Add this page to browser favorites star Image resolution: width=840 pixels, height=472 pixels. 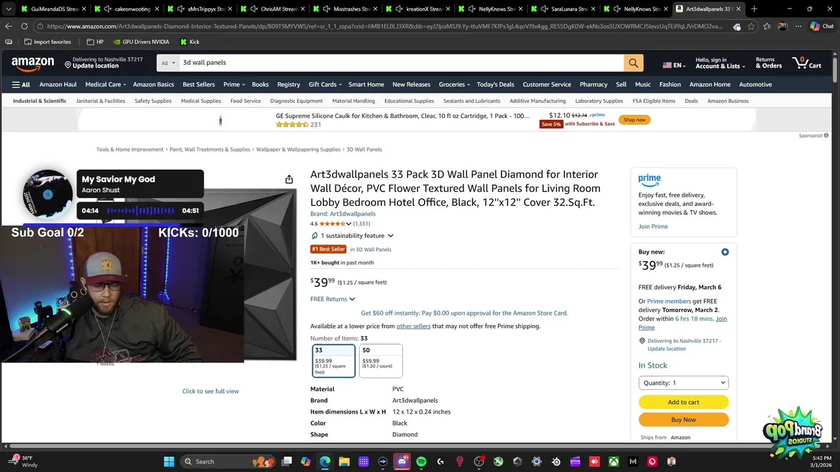click(x=751, y=26)
